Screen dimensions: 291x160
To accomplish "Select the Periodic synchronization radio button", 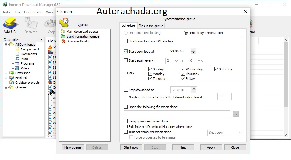I will (186, 33).
